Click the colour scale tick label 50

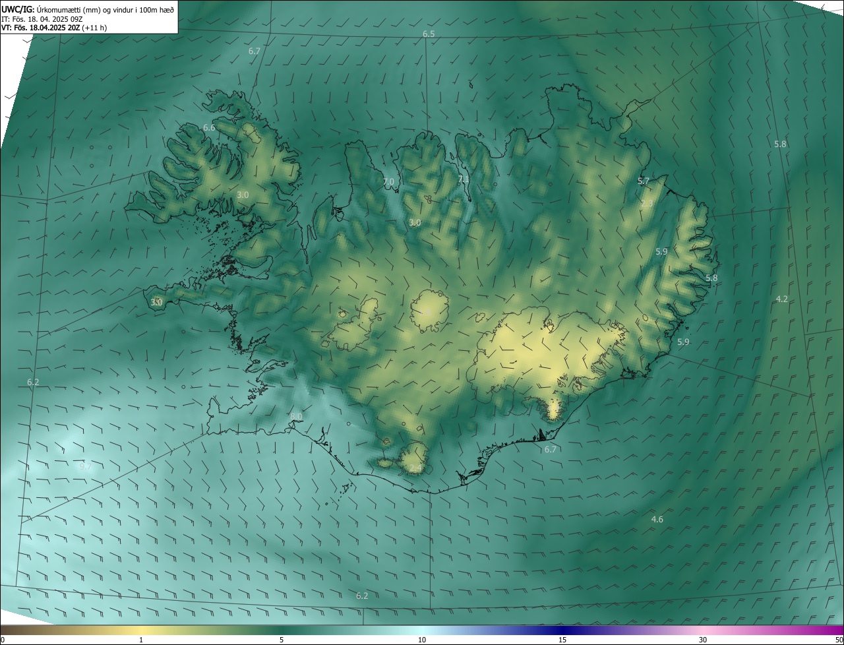839,640
